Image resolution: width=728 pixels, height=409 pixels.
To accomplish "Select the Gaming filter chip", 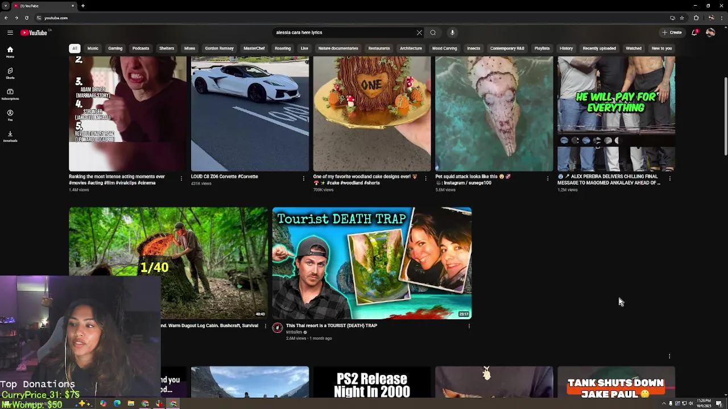I will point(115,48).
